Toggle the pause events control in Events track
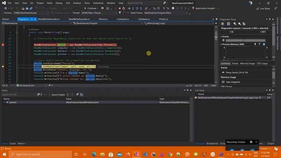The image size is (281, 158). pos(223,40)
